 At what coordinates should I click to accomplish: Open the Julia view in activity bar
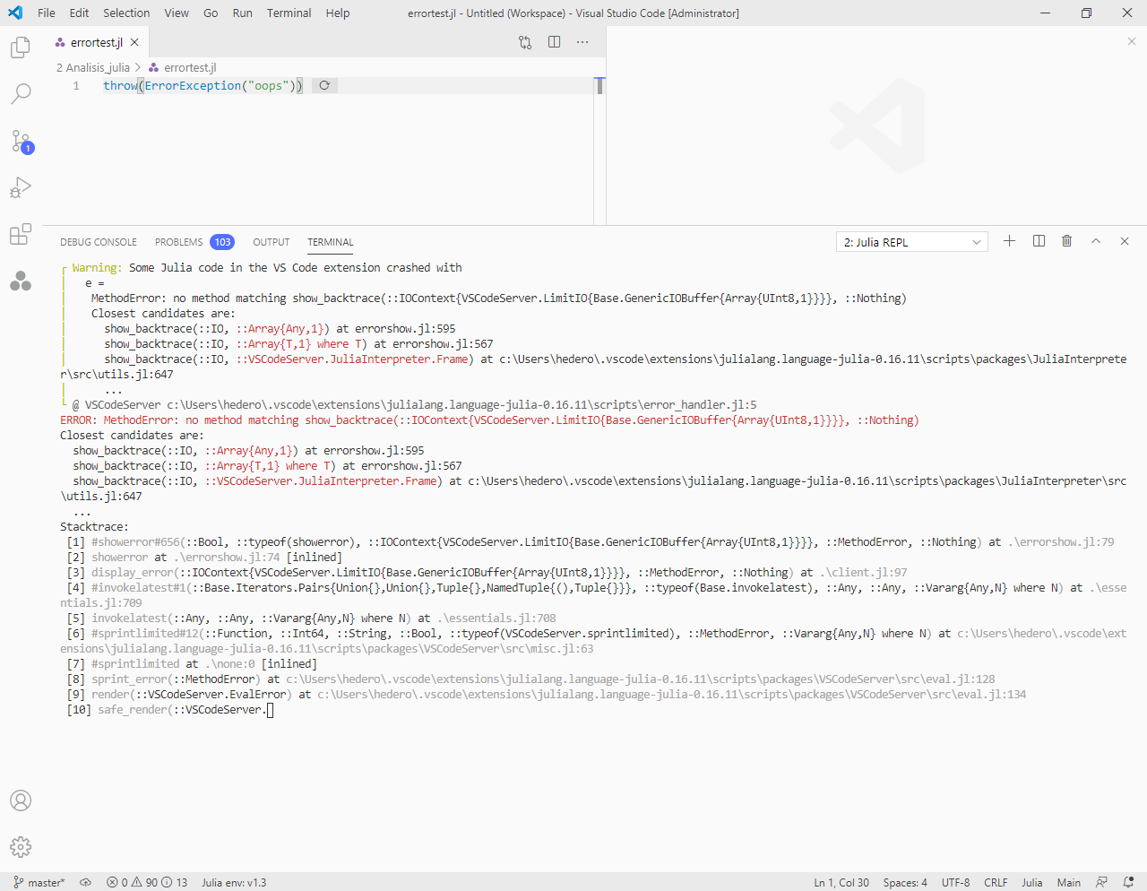click(21, 281)
